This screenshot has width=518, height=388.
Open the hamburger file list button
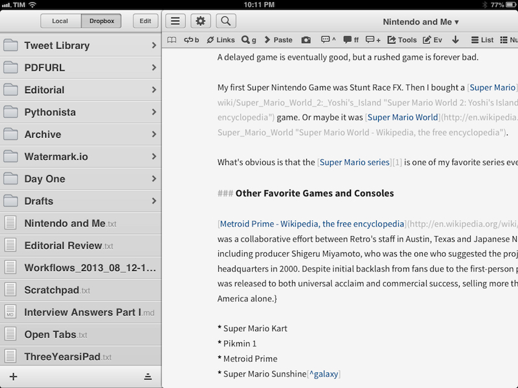point(175,21)
